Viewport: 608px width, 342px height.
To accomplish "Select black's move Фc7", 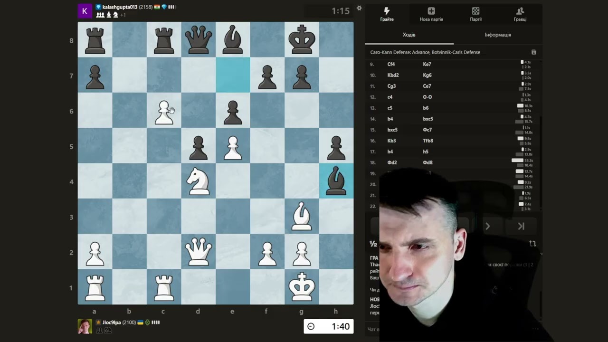I will 427,130.
